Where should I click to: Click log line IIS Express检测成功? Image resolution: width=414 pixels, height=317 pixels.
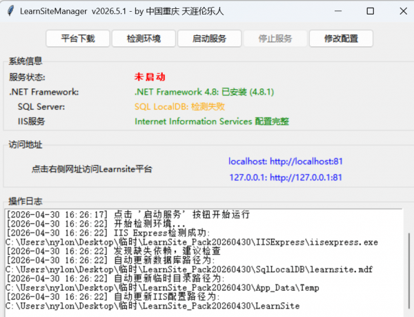[108, 233]
